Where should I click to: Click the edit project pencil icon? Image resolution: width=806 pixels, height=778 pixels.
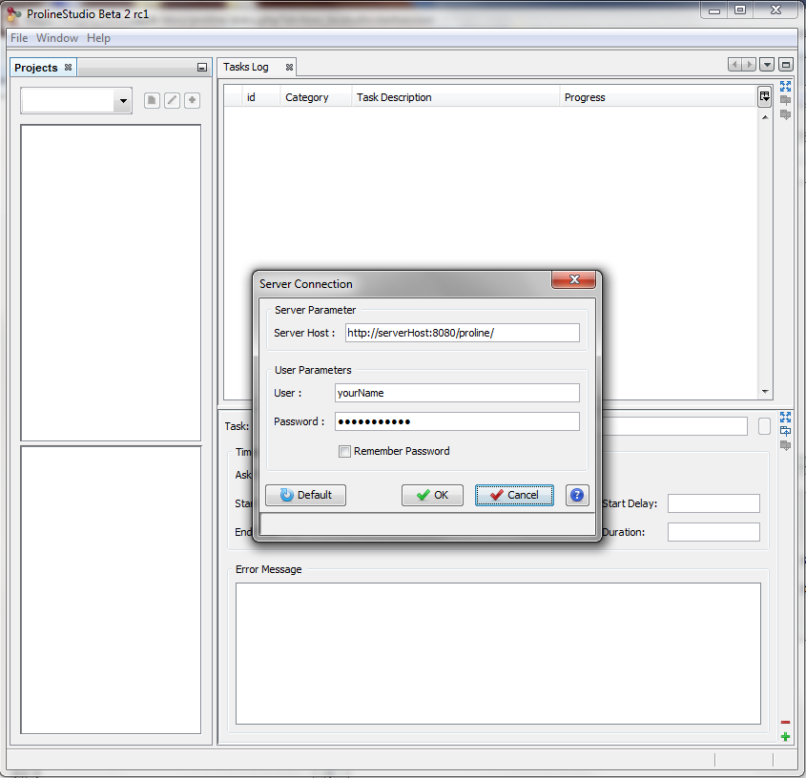pyautogui.click(x=172, y=101)
